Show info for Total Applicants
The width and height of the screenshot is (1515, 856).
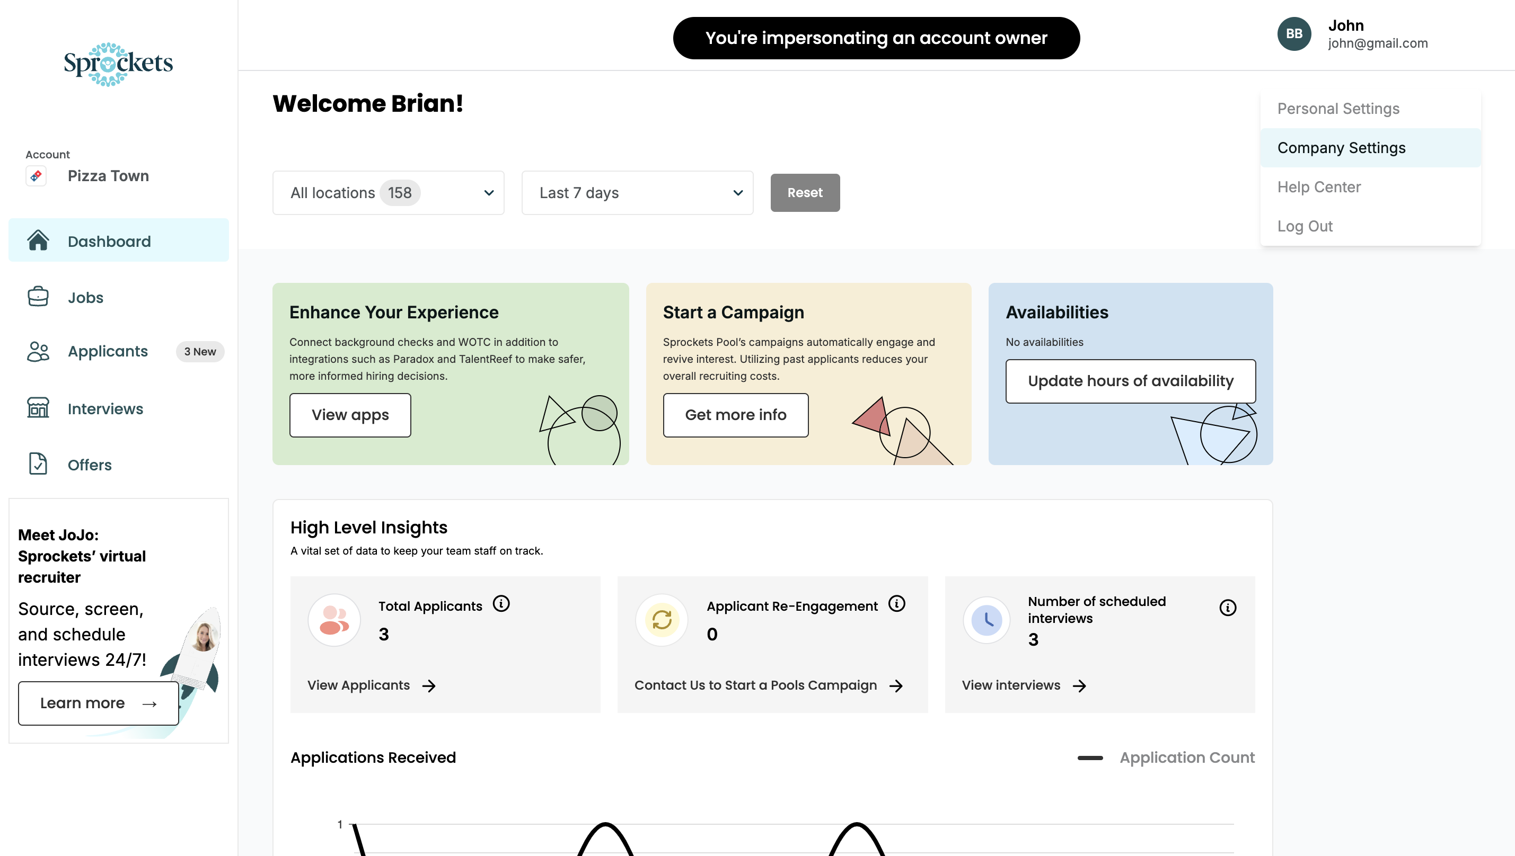pos(501,604)
